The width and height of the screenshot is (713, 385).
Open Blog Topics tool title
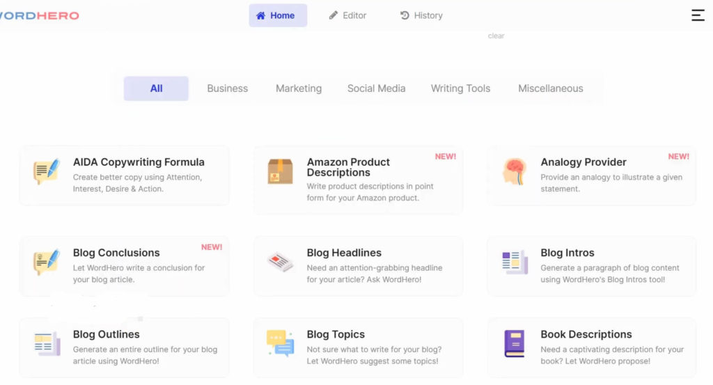336,334
